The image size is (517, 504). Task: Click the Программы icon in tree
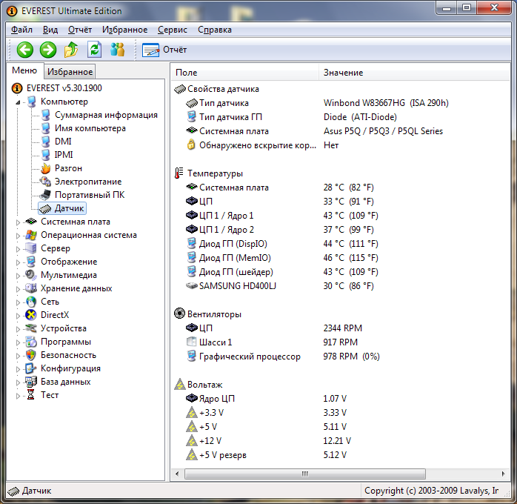tap(31, 342)
